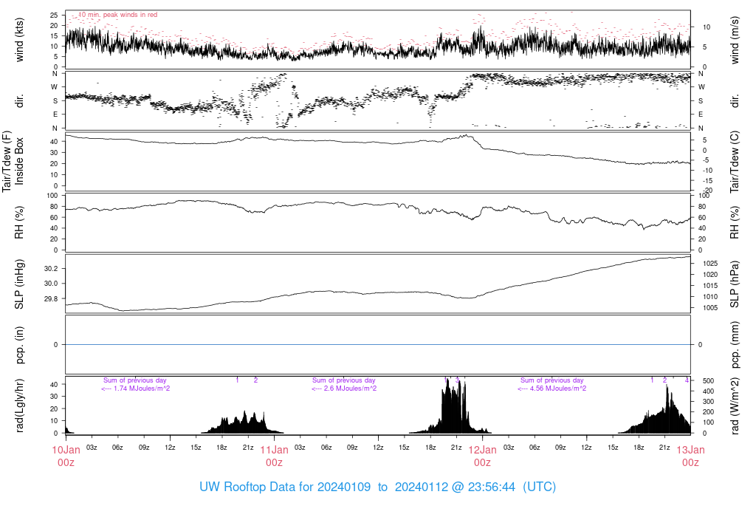Click the '11Jan 00z' date label

click(x=275, y=456)
